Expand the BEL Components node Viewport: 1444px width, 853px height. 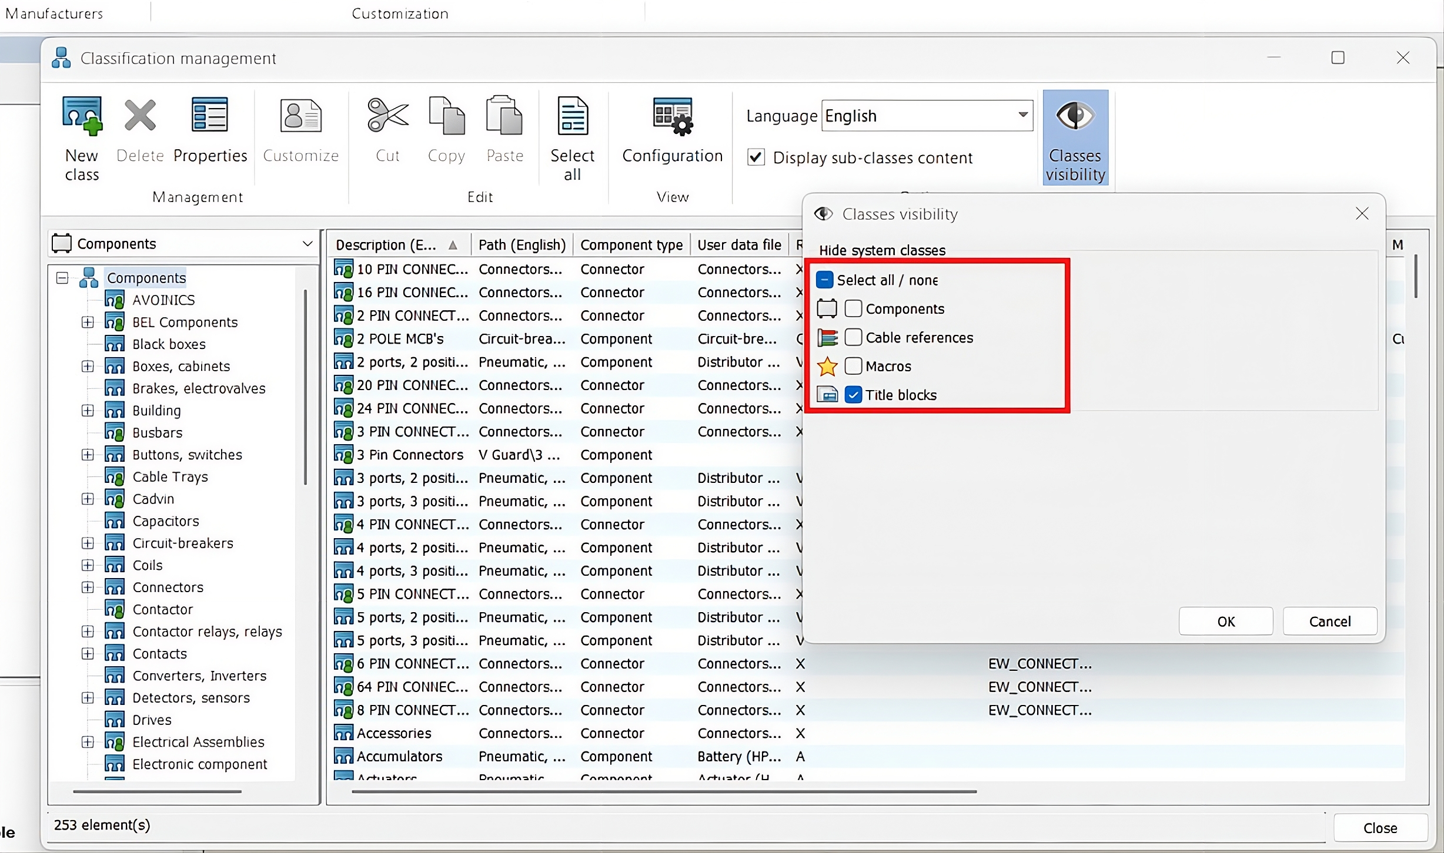(88, 322)
